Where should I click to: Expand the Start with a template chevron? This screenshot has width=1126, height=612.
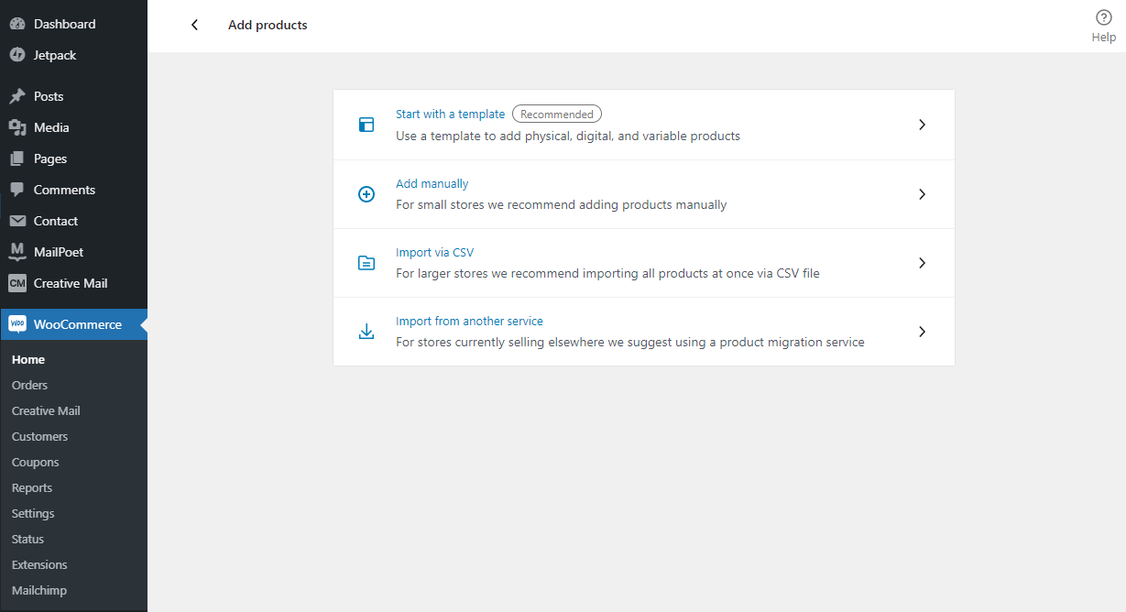[x=923, y=125]
